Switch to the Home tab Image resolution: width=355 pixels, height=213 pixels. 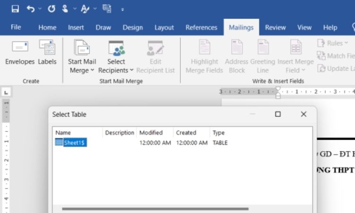point(47,27)
